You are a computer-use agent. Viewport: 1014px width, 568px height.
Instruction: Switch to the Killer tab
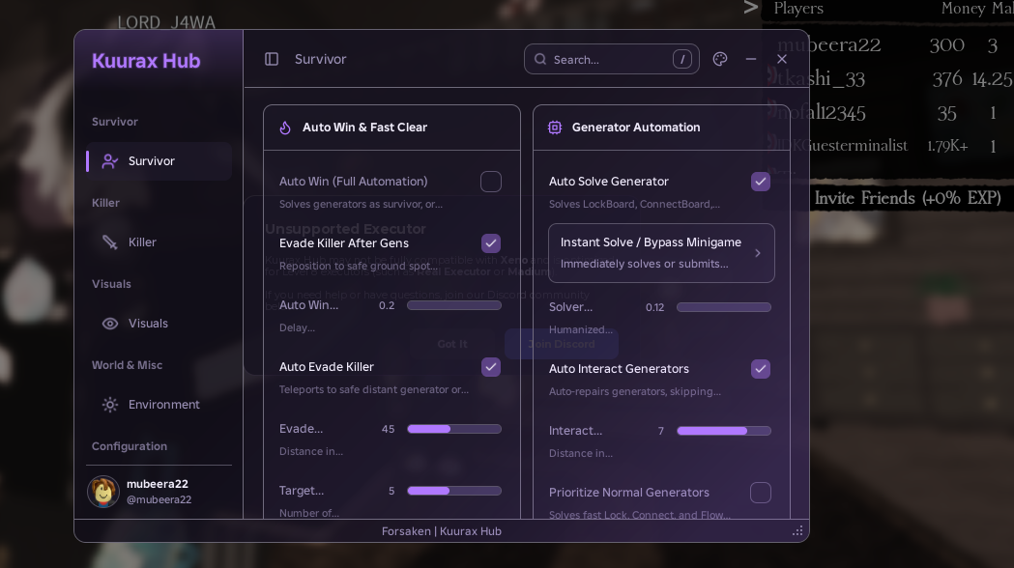(x=159, y=242)
